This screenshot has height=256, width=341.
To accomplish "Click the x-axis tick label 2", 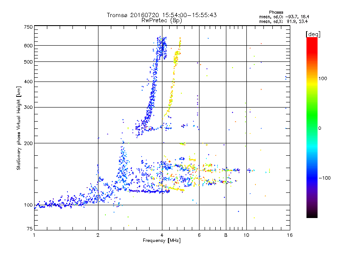I will (x=98, y=235).
